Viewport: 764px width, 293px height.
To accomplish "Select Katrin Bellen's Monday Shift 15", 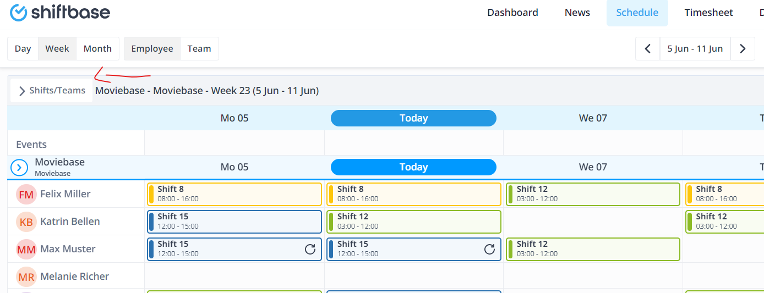I will coord(234,222).
